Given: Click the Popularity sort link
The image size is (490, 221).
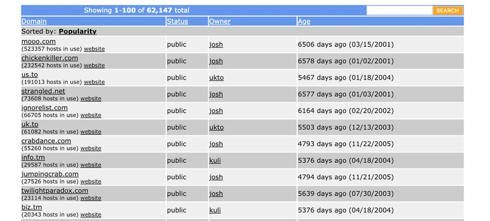Looking at the screenshot, I should pos(78,31).
